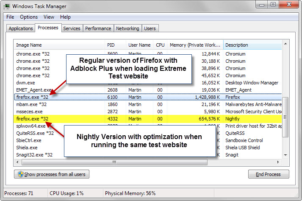Click the 21,196 K memory value
Viewport: 302px width, 201px height.
pos(211,104)
